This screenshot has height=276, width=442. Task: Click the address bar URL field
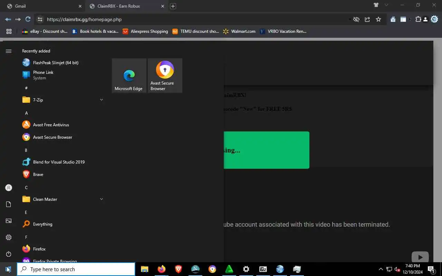click(193, 19)
